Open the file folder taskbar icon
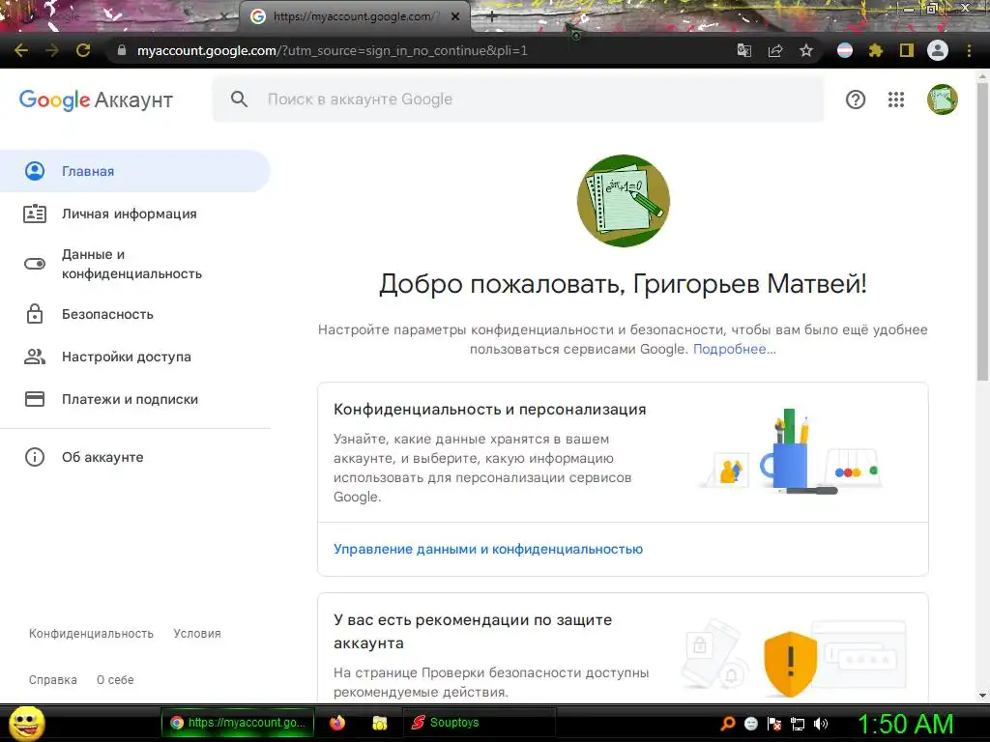This screenshot has width=990, height=742. [x=379, y=723]
